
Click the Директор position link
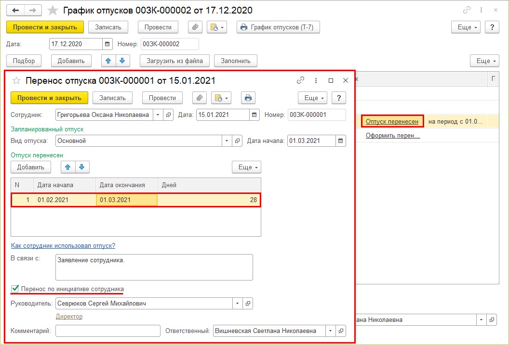coord(69,316)
